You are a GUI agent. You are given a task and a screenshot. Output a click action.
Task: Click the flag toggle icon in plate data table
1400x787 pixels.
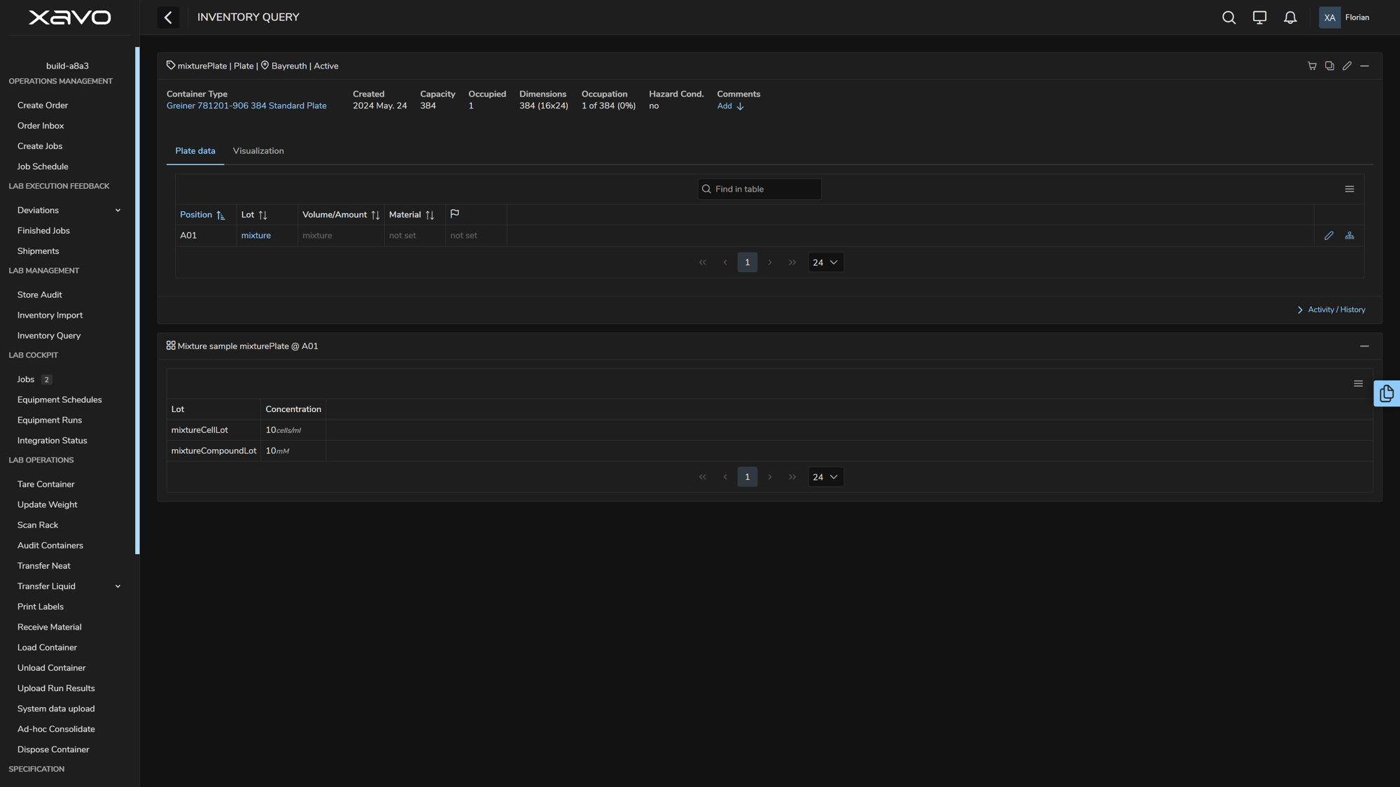[454, 214]
